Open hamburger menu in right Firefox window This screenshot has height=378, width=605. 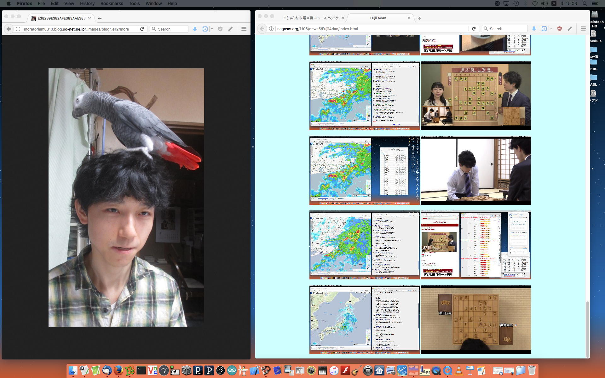583,29
